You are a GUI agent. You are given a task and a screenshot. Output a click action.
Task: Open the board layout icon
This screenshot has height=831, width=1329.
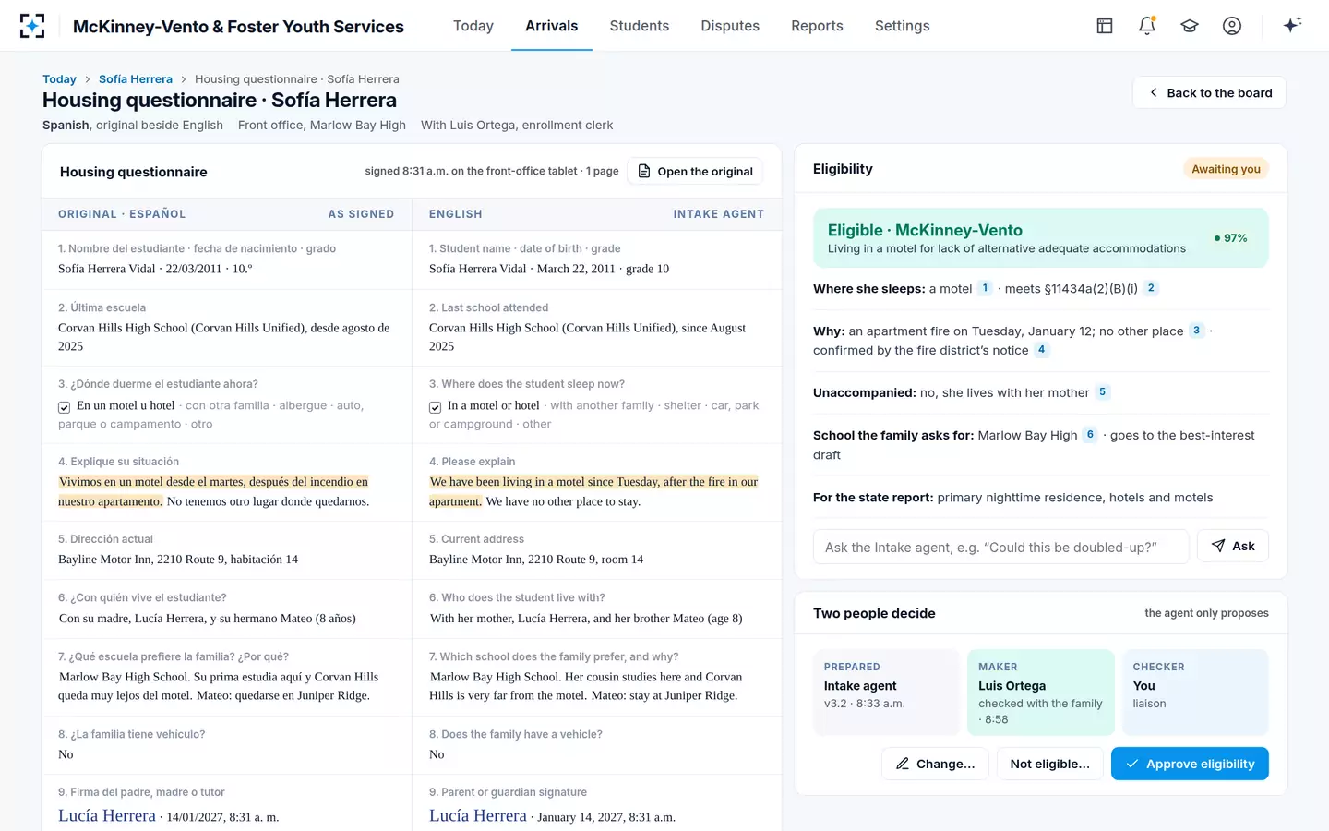[1105, 26]
